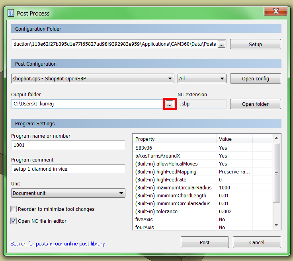Click the Post Process title bar icon
Viewport: 293px width, 261px height.
click(x=11, y=13)
